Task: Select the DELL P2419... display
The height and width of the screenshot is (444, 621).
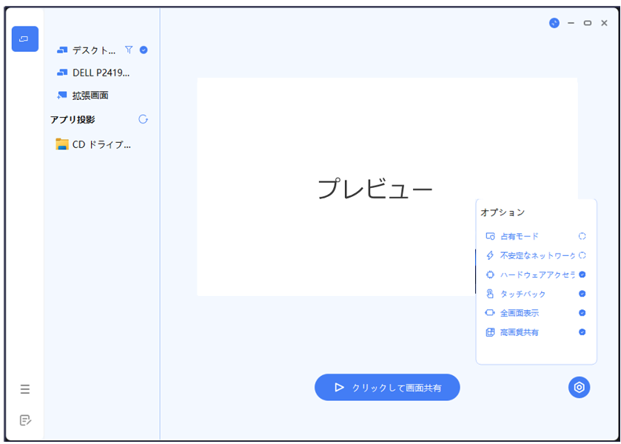Action: pyautogui.click(x=101, y=73)
